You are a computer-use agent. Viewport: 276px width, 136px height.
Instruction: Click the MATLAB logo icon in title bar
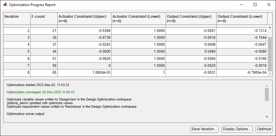(5, 5)
